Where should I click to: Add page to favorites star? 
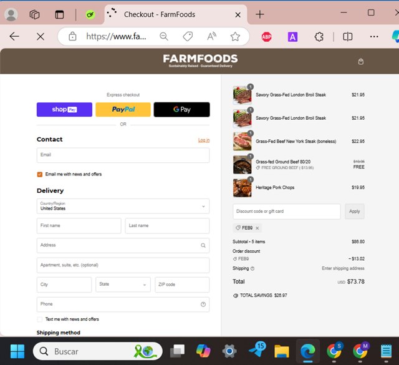coord(235,36)
